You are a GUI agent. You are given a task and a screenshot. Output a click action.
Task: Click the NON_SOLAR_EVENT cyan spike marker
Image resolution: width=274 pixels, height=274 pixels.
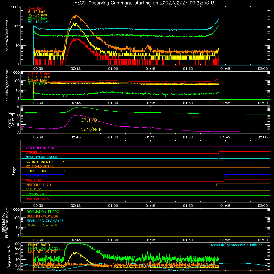point(219,157)
